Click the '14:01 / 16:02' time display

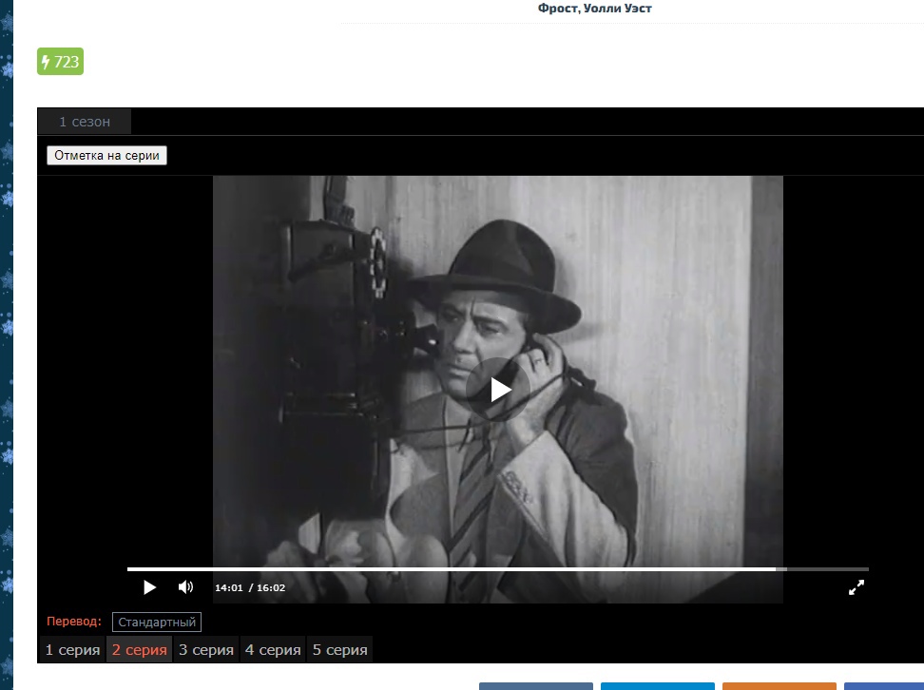pos(250,587)
